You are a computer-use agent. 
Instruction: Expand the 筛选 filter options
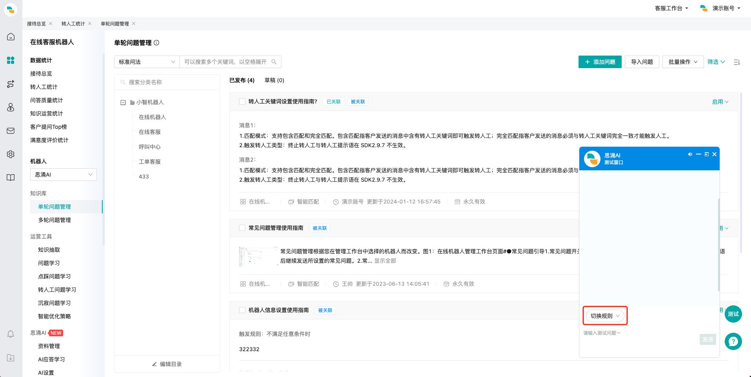(x=716, y=62)
